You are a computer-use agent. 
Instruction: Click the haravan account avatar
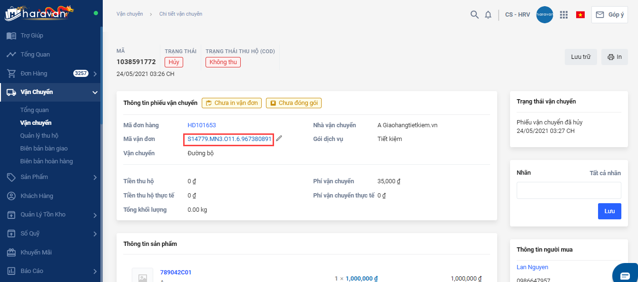[x=544, y=15]
